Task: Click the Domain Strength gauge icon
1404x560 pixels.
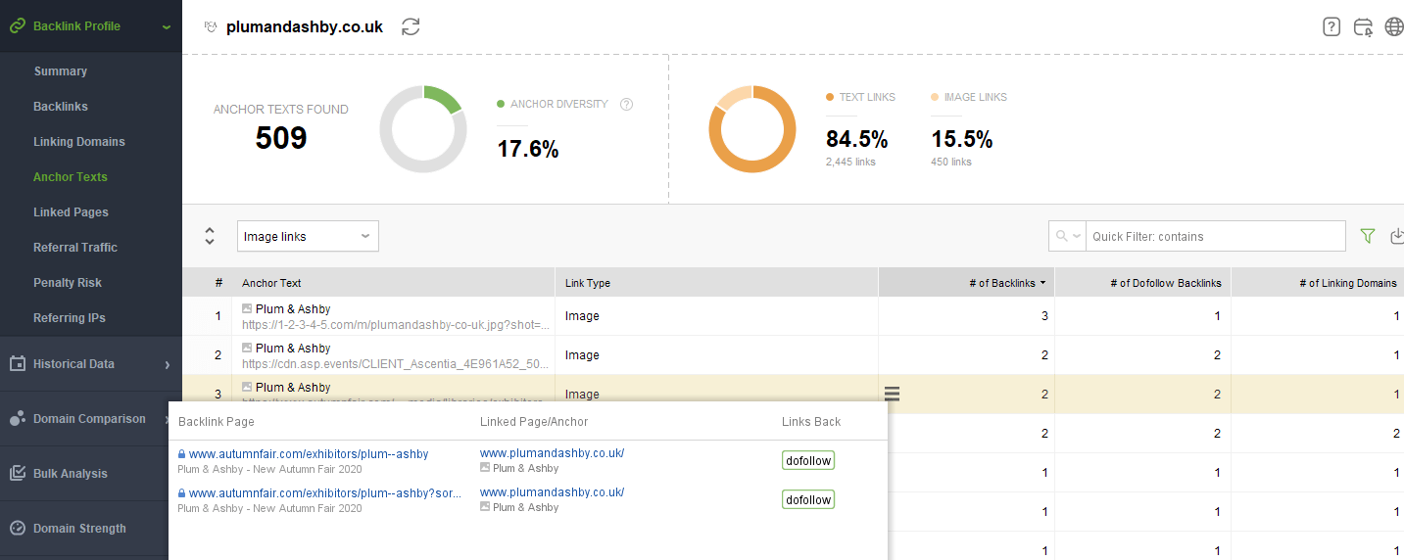Action: tap(18, 529)
